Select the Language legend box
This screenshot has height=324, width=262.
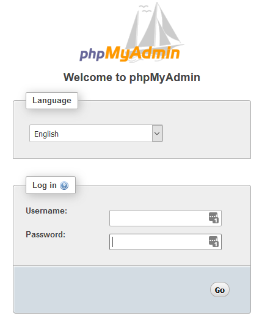coord(52,101)
